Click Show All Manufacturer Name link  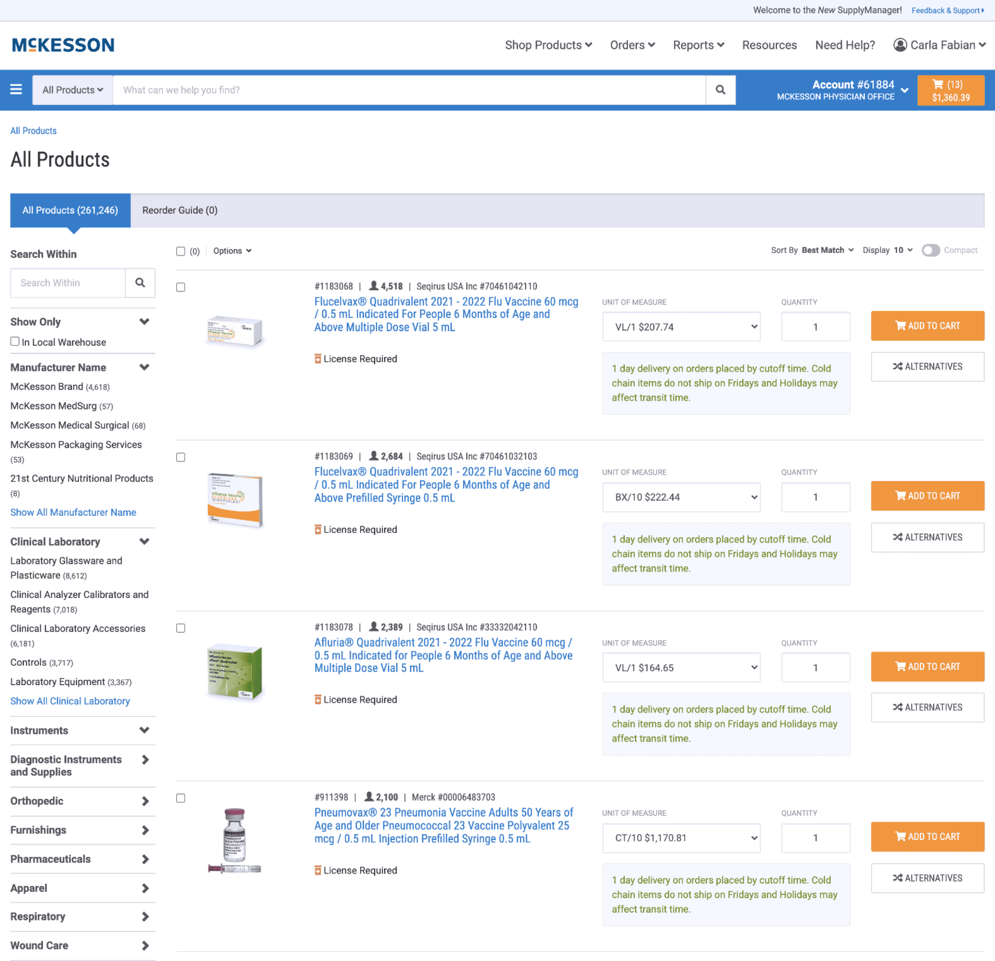[73, 512]
